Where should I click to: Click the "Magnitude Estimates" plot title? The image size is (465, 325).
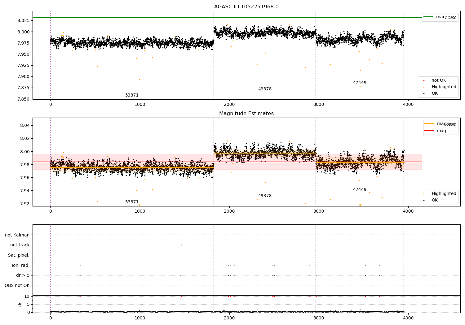click(246, 114)
